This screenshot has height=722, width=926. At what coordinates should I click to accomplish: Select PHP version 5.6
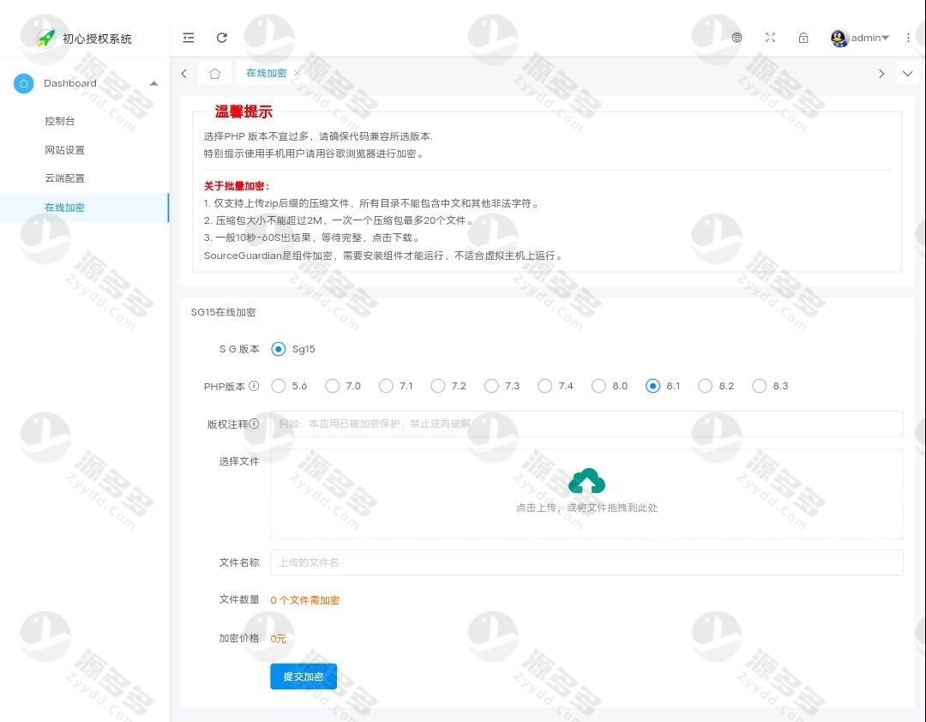278,386
